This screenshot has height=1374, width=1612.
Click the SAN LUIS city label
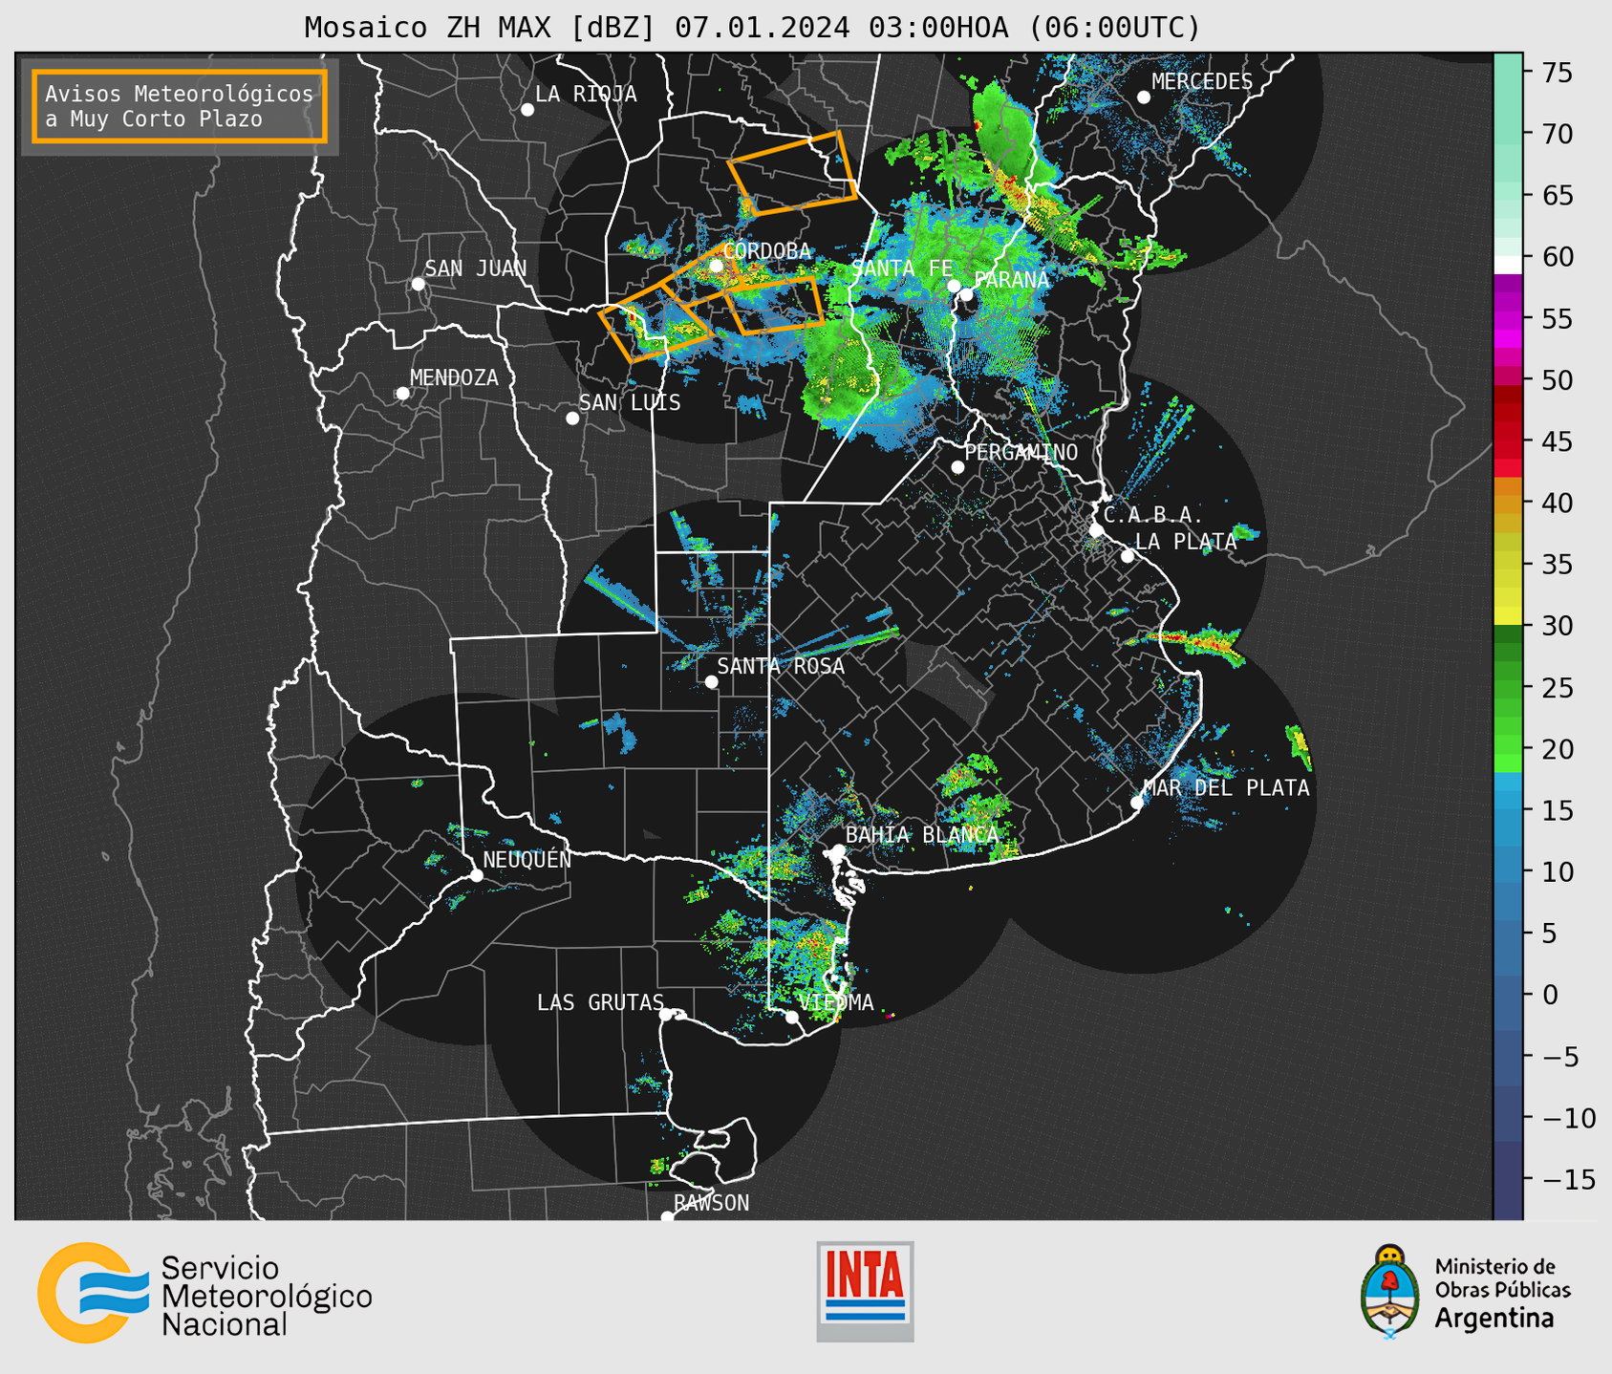click(x=630, y=402)
